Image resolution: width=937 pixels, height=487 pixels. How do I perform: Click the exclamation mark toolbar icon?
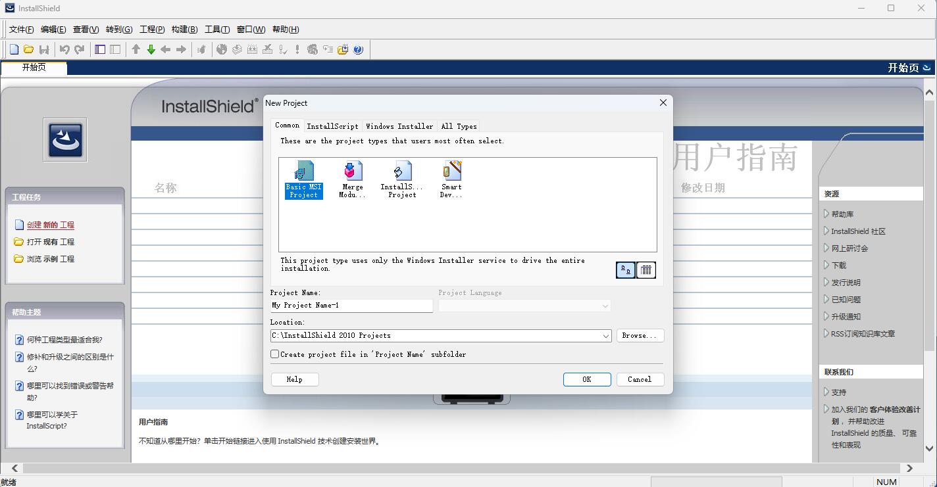click(x=297, y=49)
